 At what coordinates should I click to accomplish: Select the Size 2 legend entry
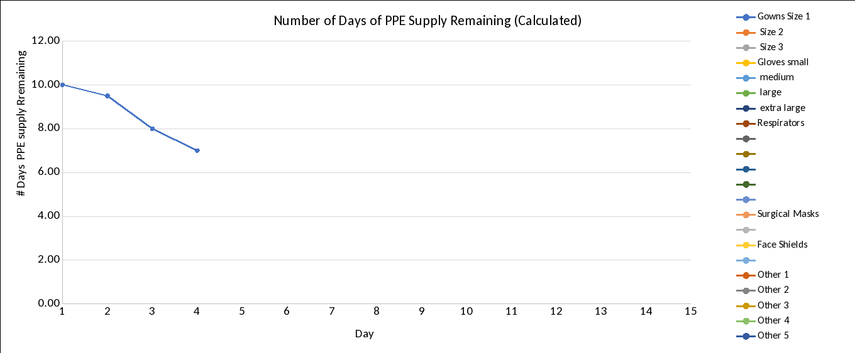tap(771, 32)
